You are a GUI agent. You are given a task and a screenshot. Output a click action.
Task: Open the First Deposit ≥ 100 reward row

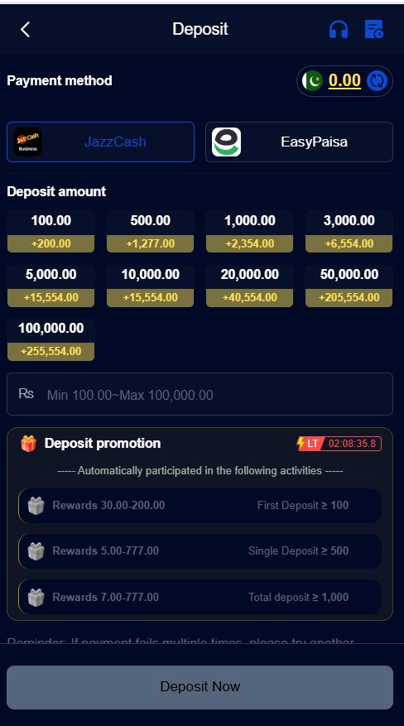(200, 506)
